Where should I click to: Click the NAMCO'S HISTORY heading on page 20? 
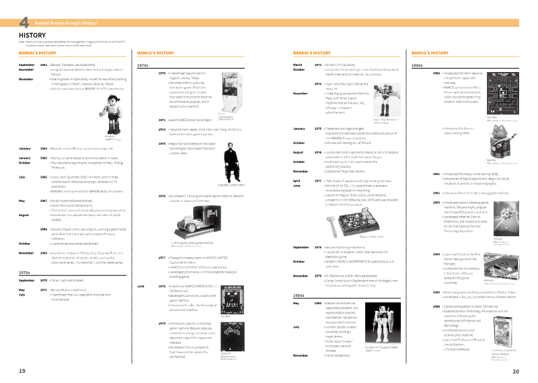pyautogui.click(x=430, y=53)
